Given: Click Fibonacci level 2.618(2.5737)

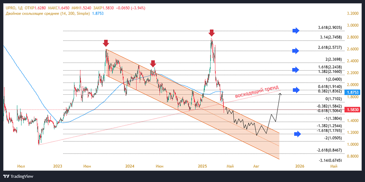Looking at the screenshot, I should click(330, 48).
